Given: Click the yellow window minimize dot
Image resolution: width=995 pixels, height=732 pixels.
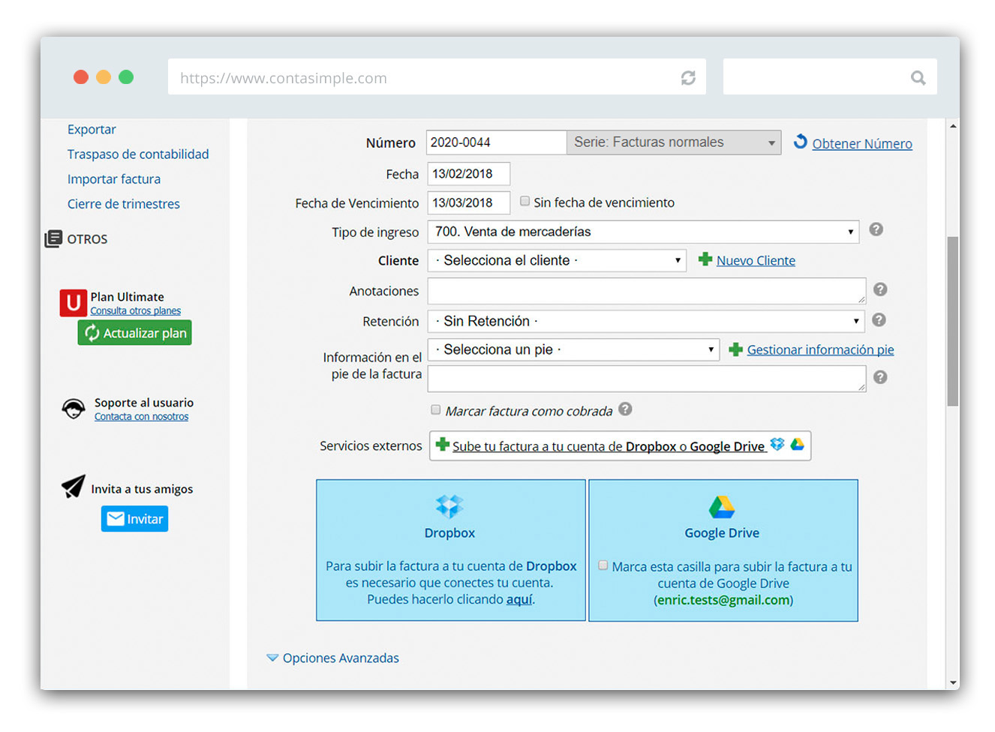Looking at the screenshot, I should [104, 76].
